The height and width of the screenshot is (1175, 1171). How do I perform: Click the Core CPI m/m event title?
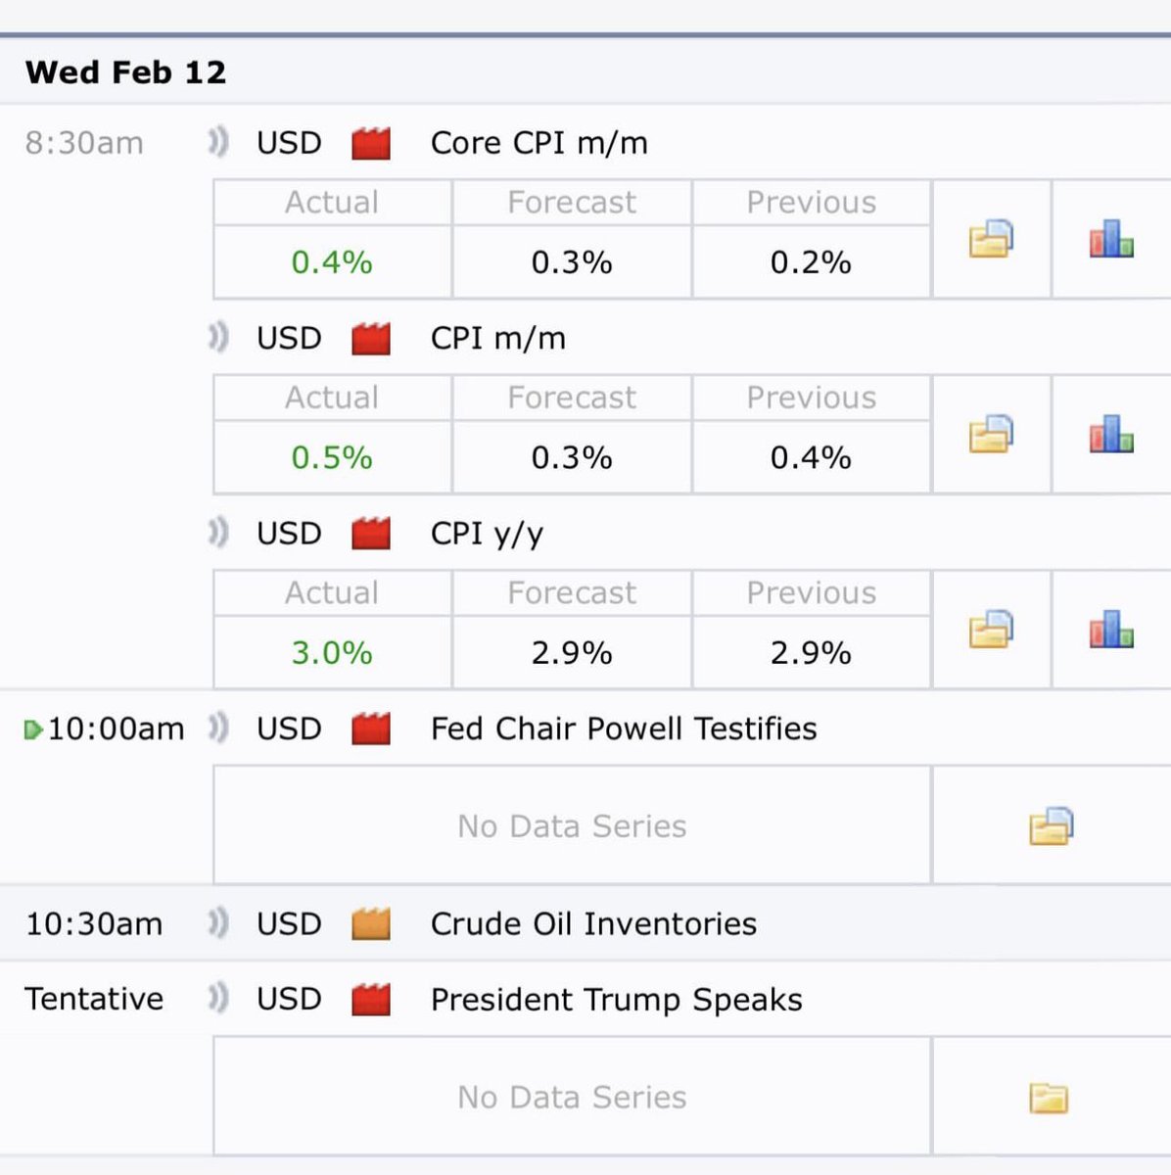[539, 143]
